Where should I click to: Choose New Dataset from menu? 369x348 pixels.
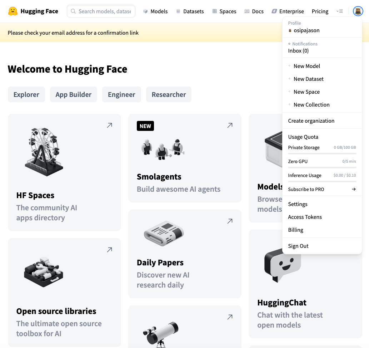pos(309,79)
